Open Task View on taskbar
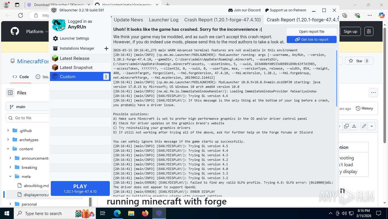 [x=103, y=213]
